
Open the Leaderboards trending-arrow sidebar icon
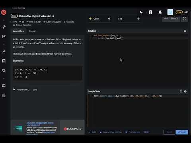click(x=4, y=52)
